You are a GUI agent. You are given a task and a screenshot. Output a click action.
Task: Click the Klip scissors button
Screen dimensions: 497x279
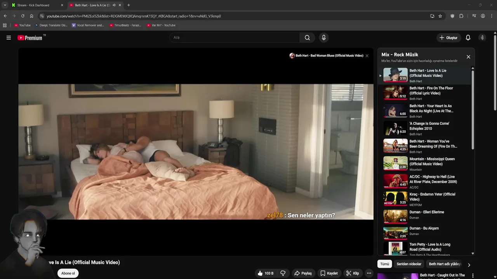pos(353,273)
